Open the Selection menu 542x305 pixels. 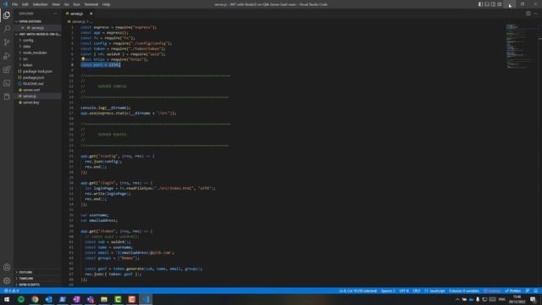(40, 4)
